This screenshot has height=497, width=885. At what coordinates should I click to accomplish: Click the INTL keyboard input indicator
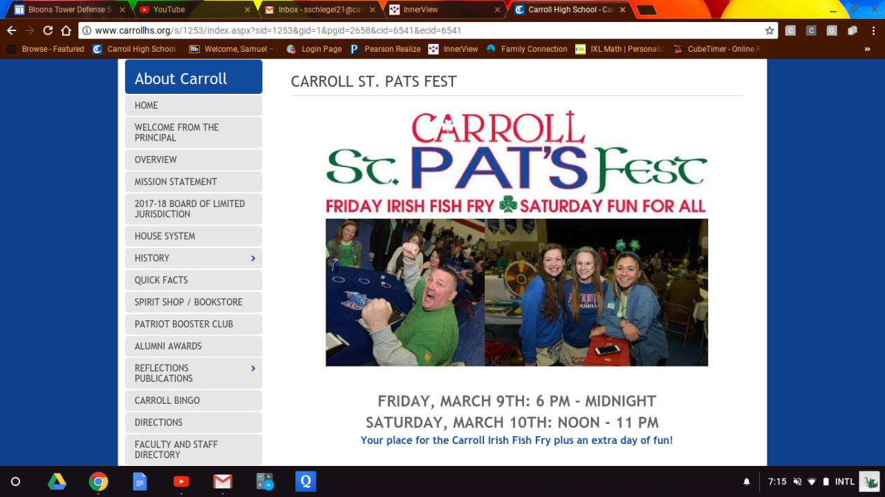(845, 482)
